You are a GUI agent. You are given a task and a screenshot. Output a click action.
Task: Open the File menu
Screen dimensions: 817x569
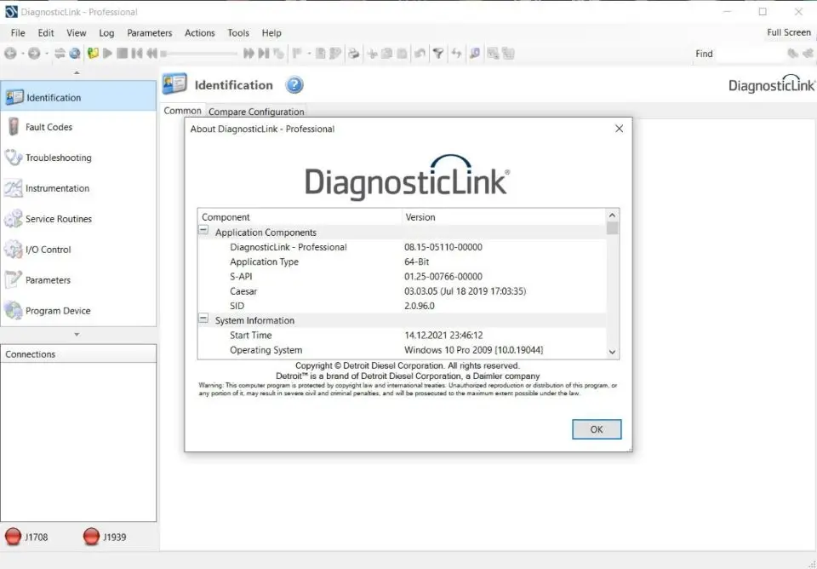(18, 33)
